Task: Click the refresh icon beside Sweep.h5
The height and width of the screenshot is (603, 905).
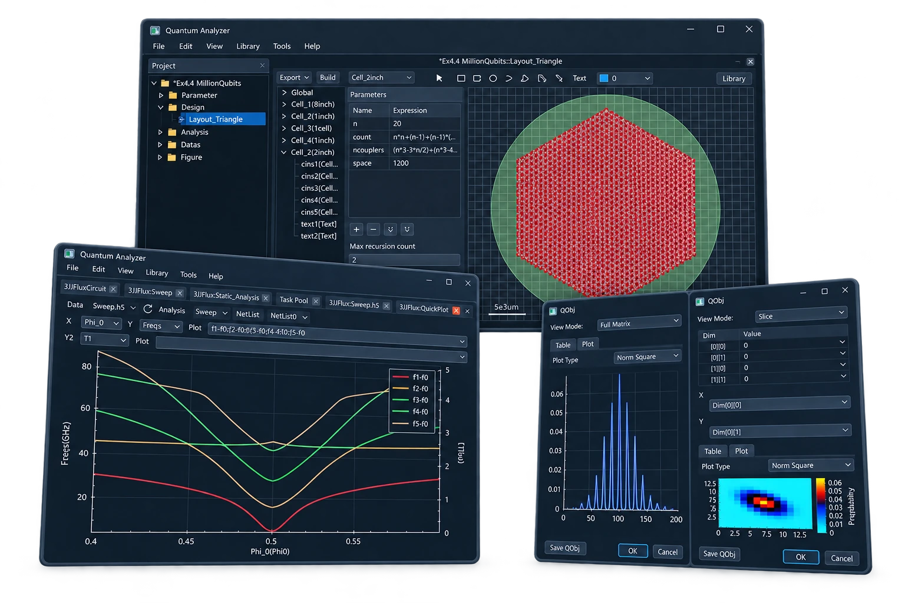Action: pyautogui.click(x=148, y=309)
